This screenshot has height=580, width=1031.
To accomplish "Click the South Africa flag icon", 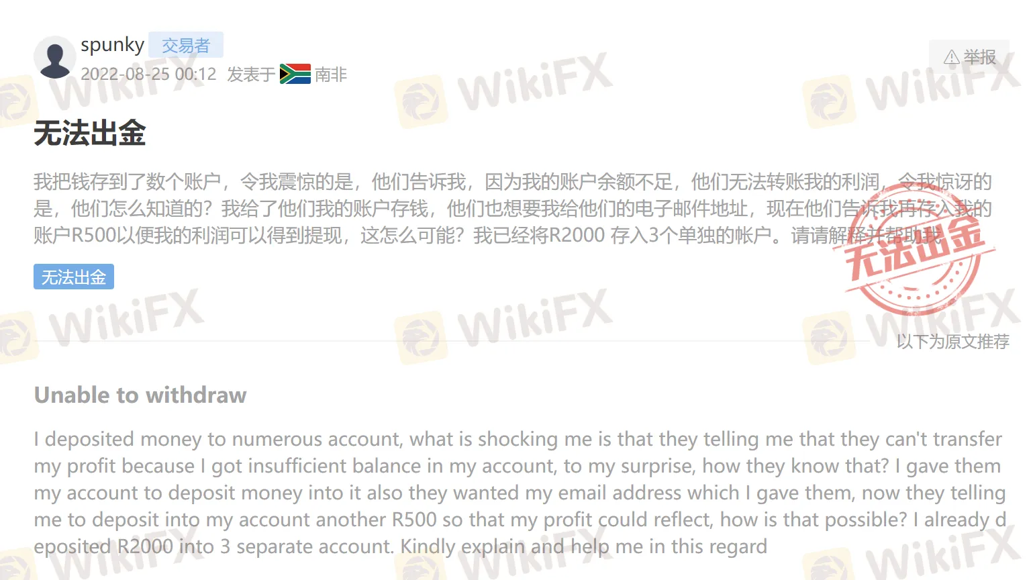I will pos(295,74).
